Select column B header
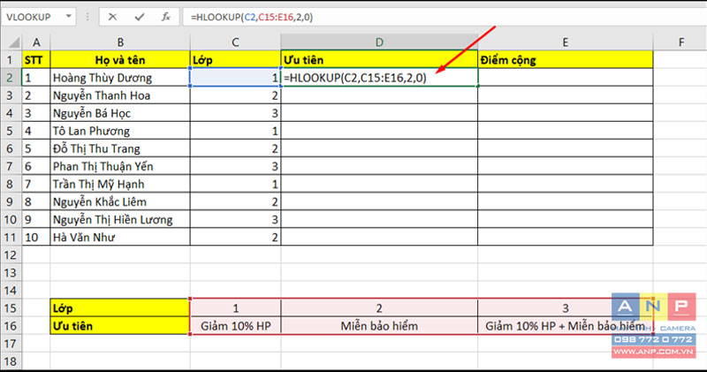 pos(120,42)
